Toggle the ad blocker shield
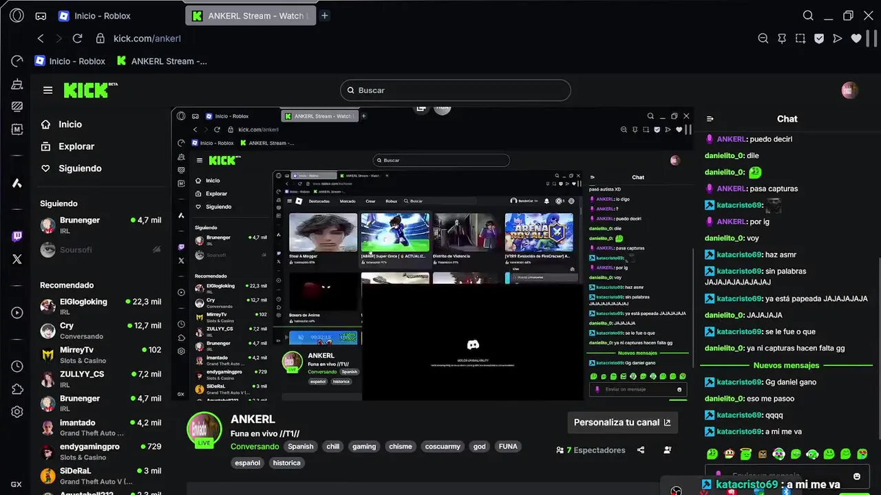The image size is (881, 495). point(819,38)
